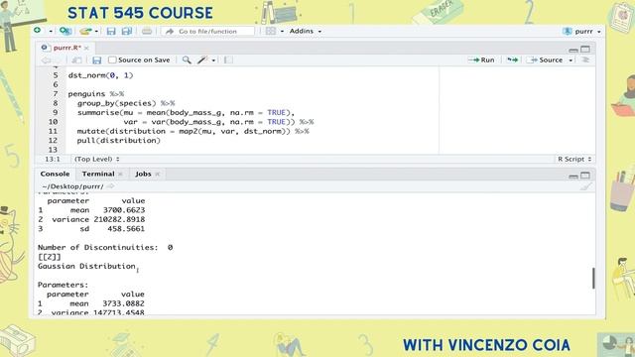Click the view working directory arrow icon
The image size is (635, 357).
click(110, 186)
